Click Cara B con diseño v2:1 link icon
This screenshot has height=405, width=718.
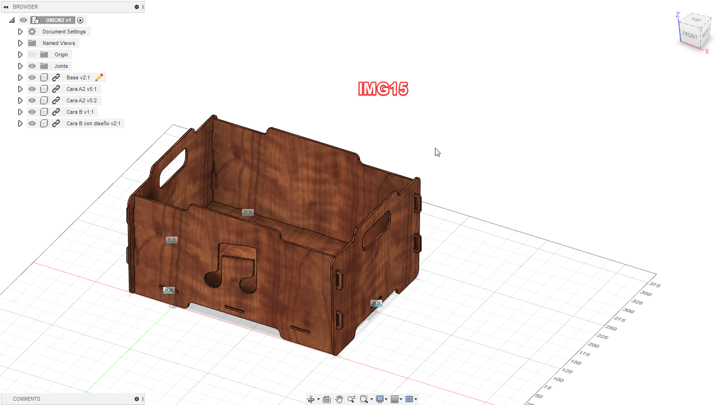(56, 123)
